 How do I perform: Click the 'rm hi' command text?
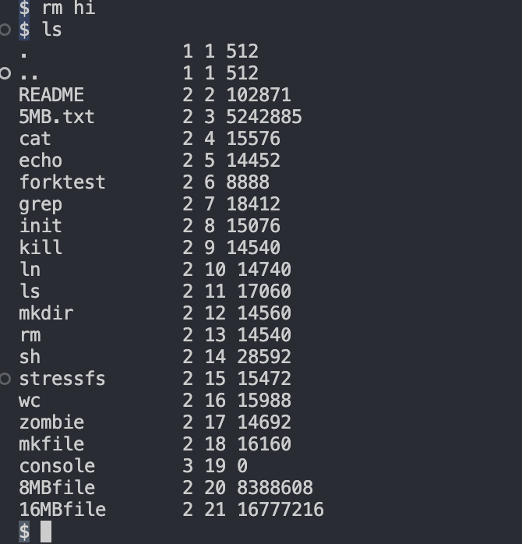tap(69, 8)
